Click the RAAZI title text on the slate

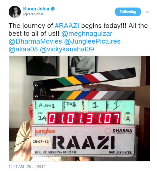click(x=84, y=143)
